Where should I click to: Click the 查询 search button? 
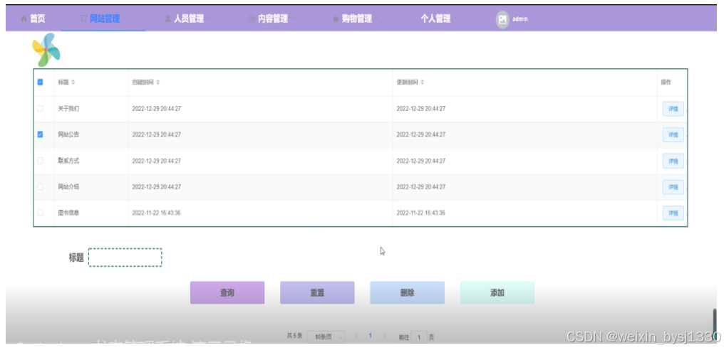[227, 293]
